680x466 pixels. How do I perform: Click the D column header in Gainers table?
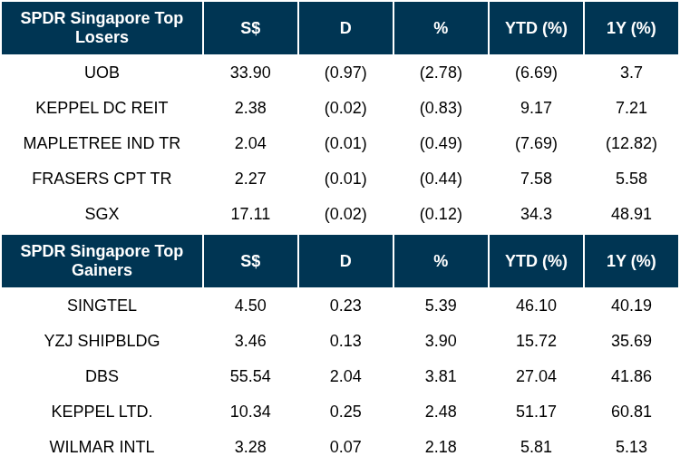345,260
